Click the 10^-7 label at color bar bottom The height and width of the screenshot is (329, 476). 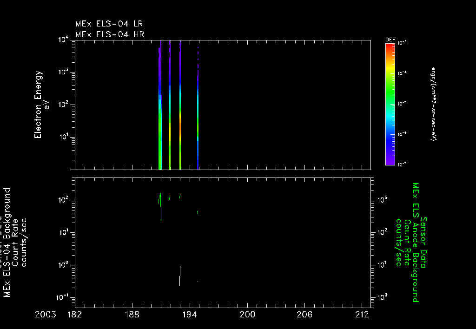tap(402, 164)
